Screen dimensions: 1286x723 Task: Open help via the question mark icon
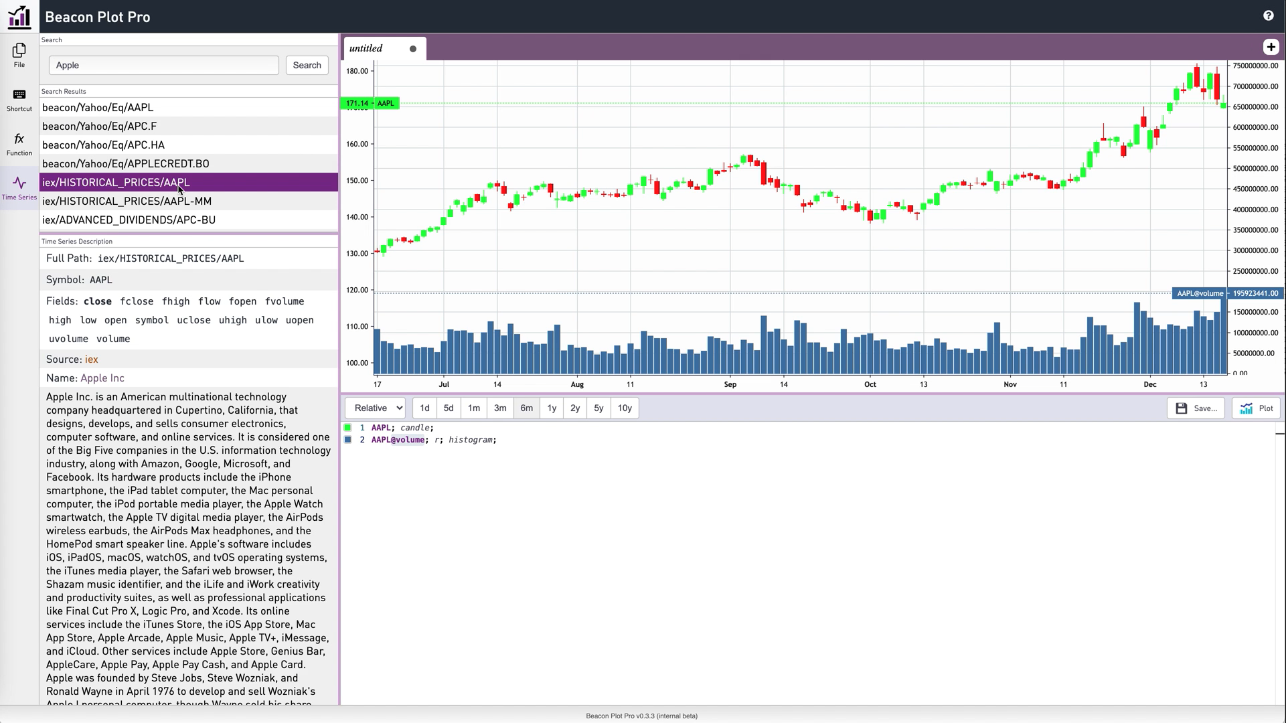(x=1268, y=16)
